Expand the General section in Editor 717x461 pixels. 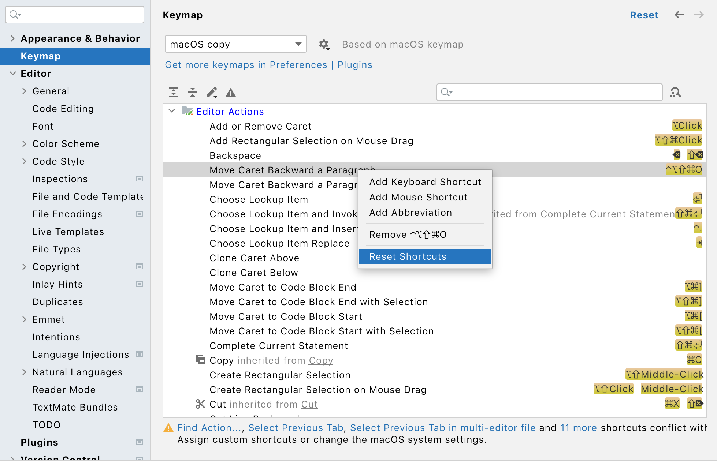[25, 91]
